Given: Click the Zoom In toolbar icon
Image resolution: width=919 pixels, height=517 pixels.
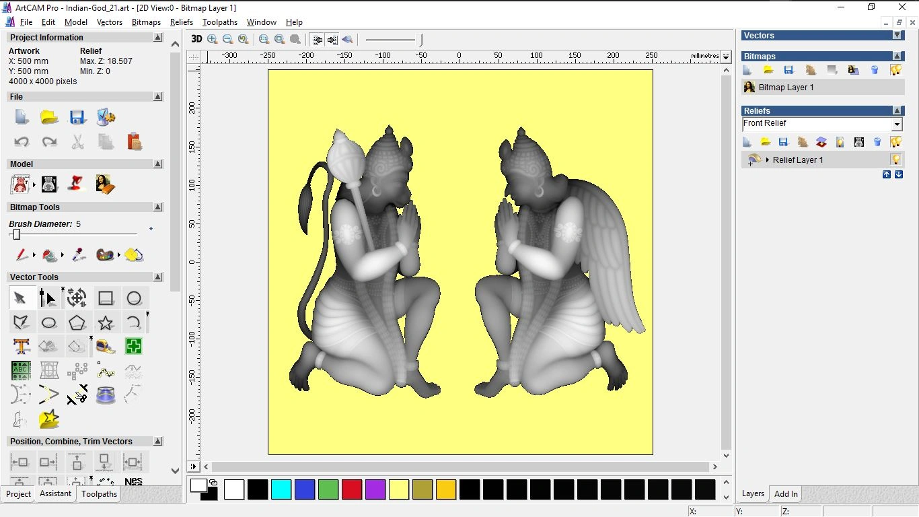Looking at the screenshot, I should tap(213, 39).
